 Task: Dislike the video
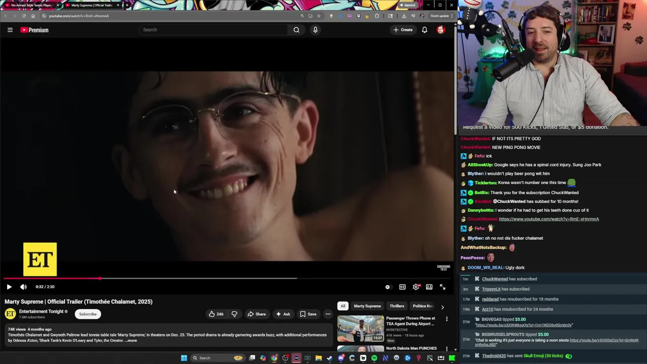(x=235, y=314)
